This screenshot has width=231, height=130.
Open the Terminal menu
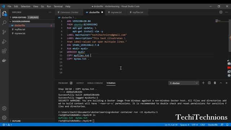tap(58, 6)
